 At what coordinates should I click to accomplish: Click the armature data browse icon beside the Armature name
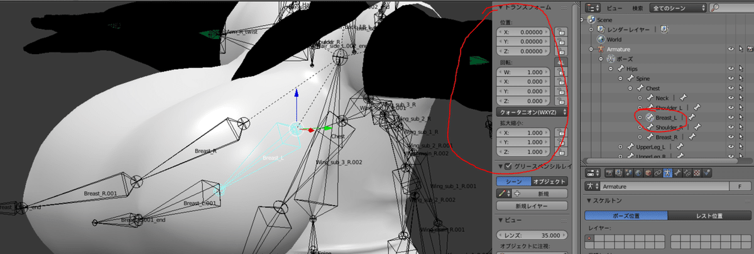click(592, 187)
